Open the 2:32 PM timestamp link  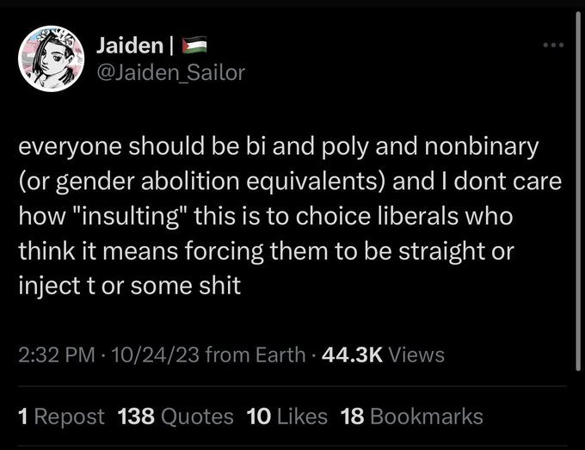[57, 354]
